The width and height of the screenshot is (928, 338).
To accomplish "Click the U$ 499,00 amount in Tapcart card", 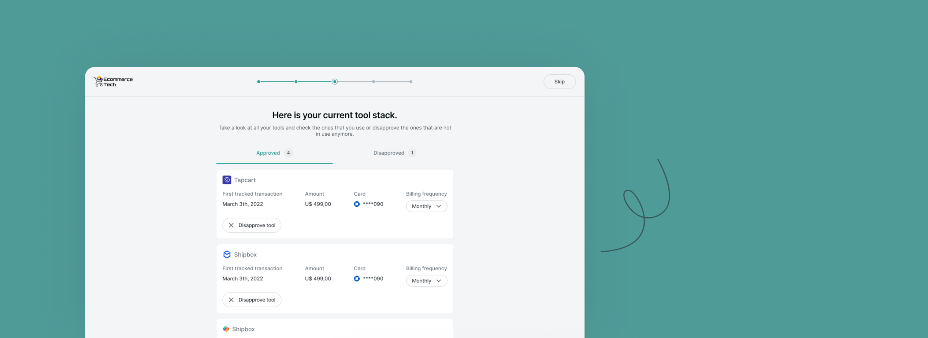I will [x=318, y=204].
